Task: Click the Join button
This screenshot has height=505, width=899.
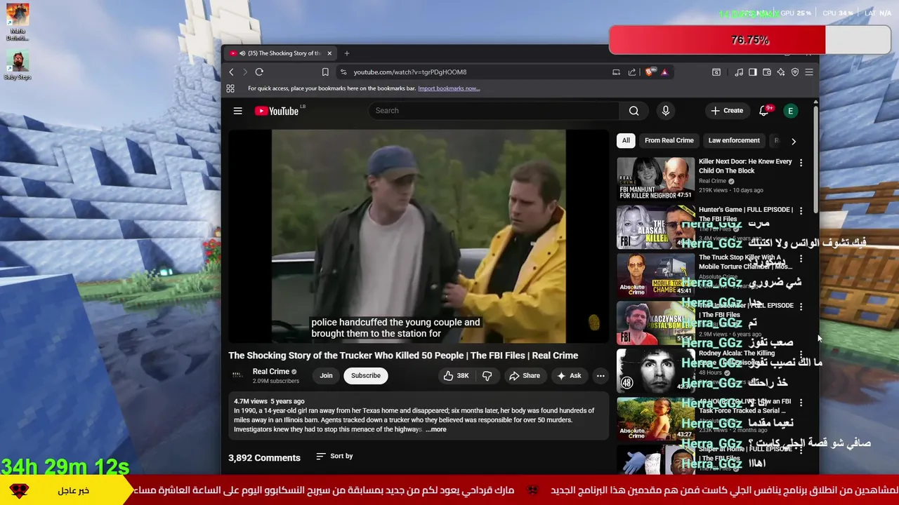Action: [x=327, y=376]
